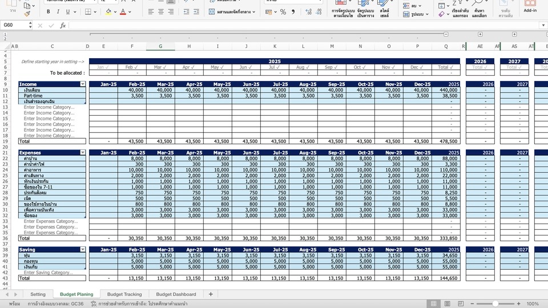The image size is (548, 308).
Task: Center text horizontally
Action: click(161, 11)
